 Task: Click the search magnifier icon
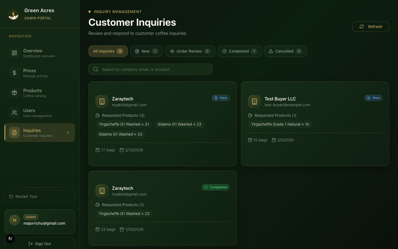tap(96, 69)
